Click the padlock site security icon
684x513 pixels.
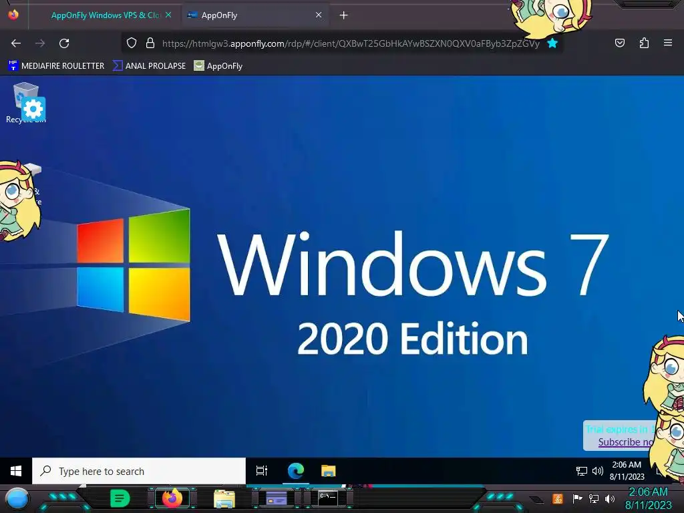[150, 43]
